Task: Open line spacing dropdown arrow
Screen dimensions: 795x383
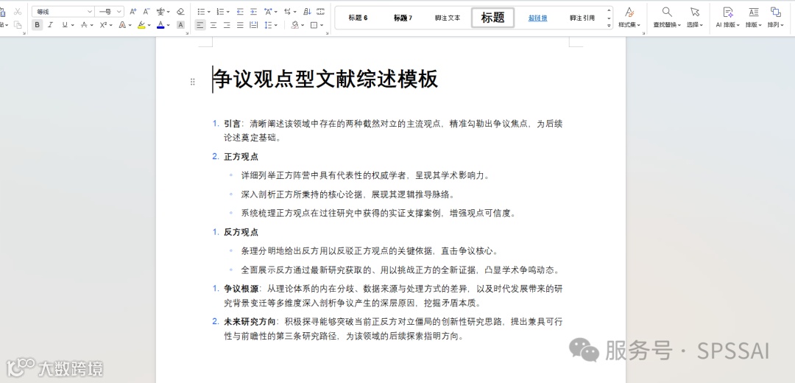Action: coord(276,25)
